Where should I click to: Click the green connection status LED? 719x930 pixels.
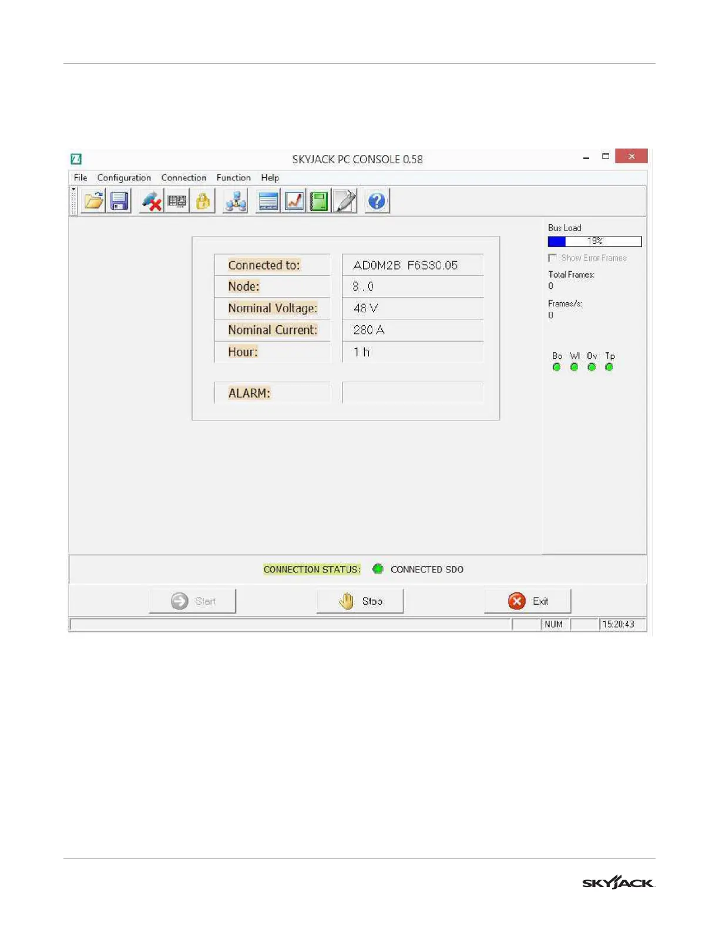click(378, 569)
